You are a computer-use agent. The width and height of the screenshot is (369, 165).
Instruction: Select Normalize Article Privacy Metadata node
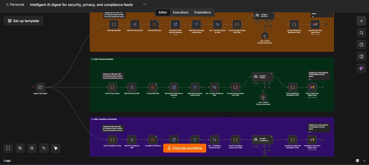tap(174, 87)
